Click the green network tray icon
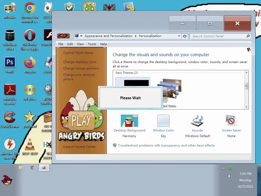This screenshot has width=261, height=196. (230, 168)
